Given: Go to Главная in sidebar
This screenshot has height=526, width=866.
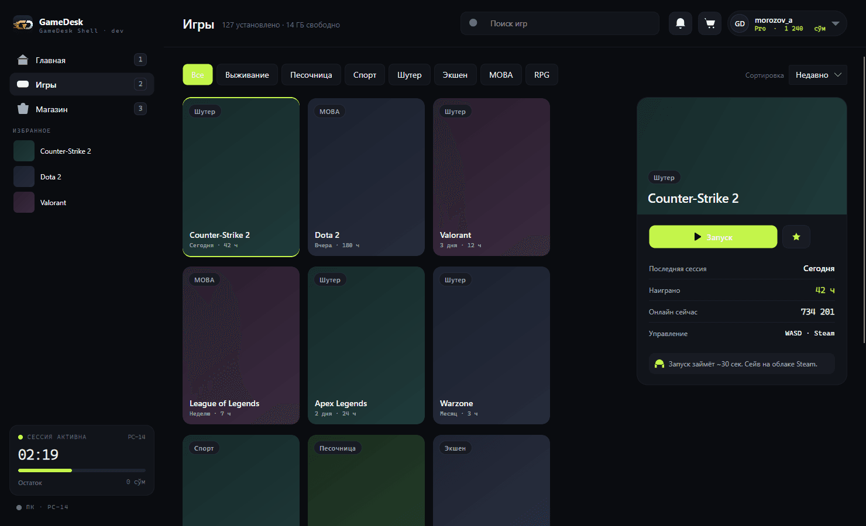Looking at the screenshot, I should 82,60.
